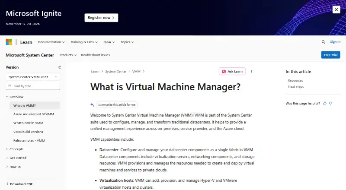The height and width of the screenshot is (190, 346).
Task: Jump to Resources section
Action: (295, 80)
